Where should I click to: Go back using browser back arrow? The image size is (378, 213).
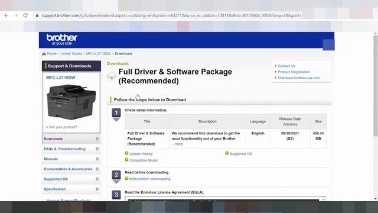click(x=6, y=15)
